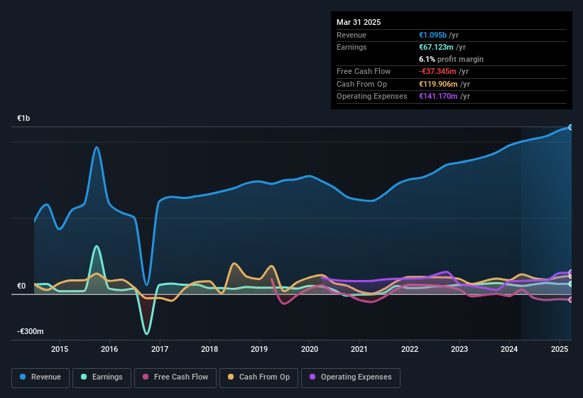583x398 pixels.
Task: Click the €0 y-axis label
Action: click(21, 286)
